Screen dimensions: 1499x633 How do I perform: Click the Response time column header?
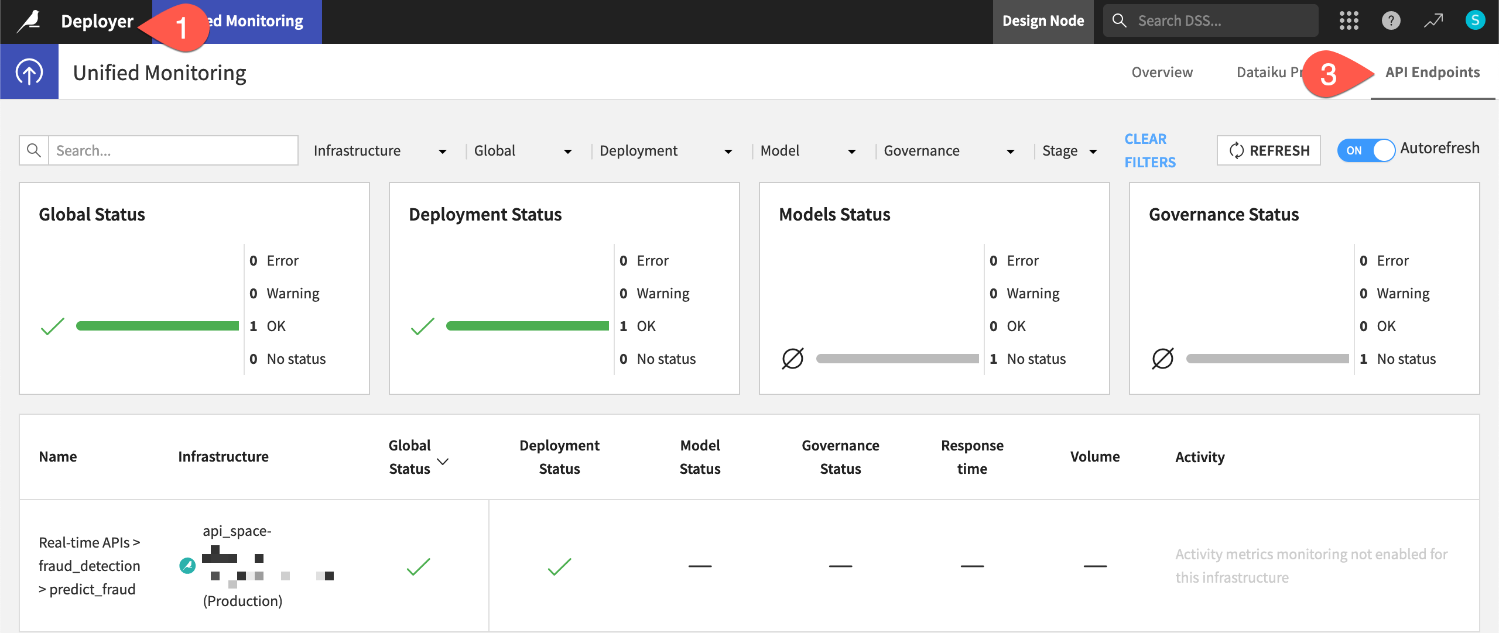click(972, 457)
